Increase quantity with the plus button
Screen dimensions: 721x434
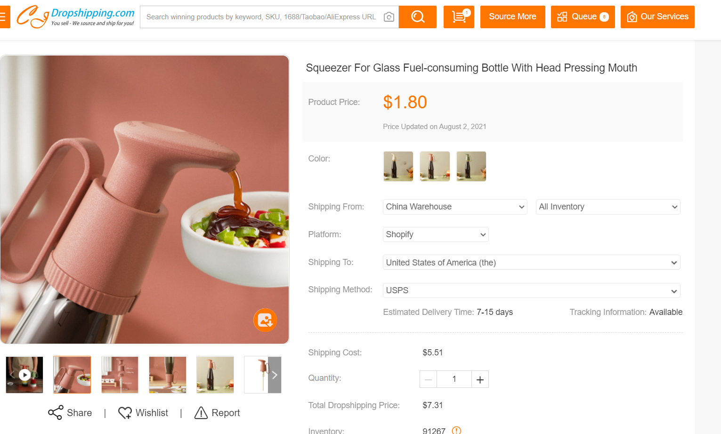tap(480, 379)
